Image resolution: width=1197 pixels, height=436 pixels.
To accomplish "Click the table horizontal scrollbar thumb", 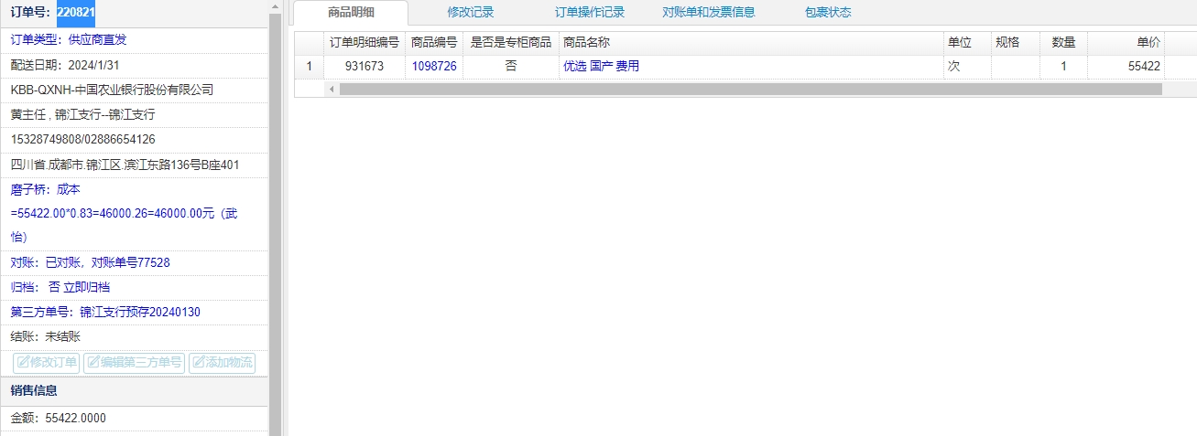I will [750, 90].
